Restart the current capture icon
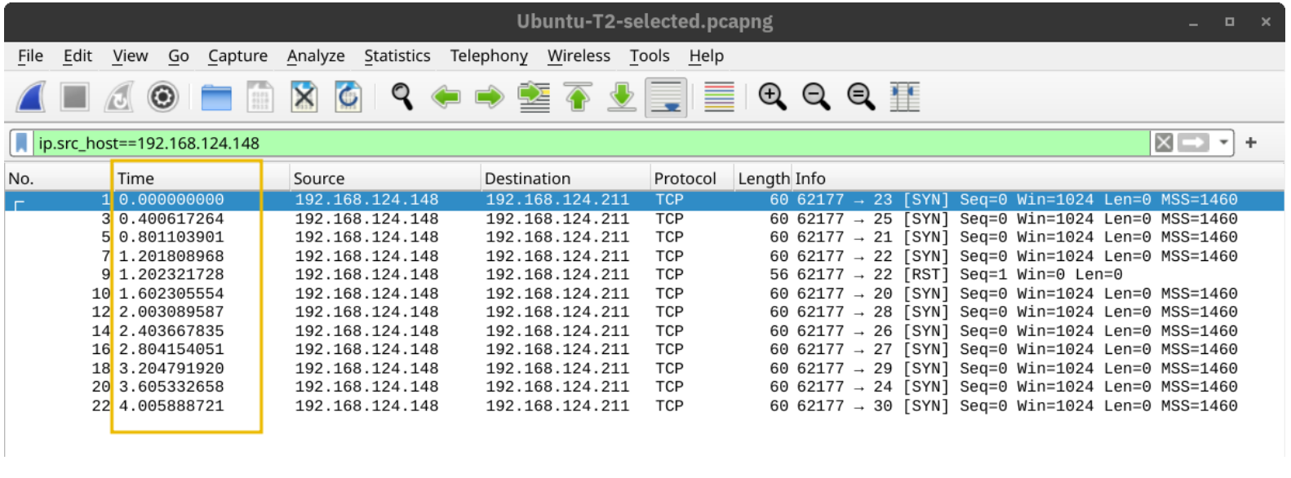 (x=119, y=97)
